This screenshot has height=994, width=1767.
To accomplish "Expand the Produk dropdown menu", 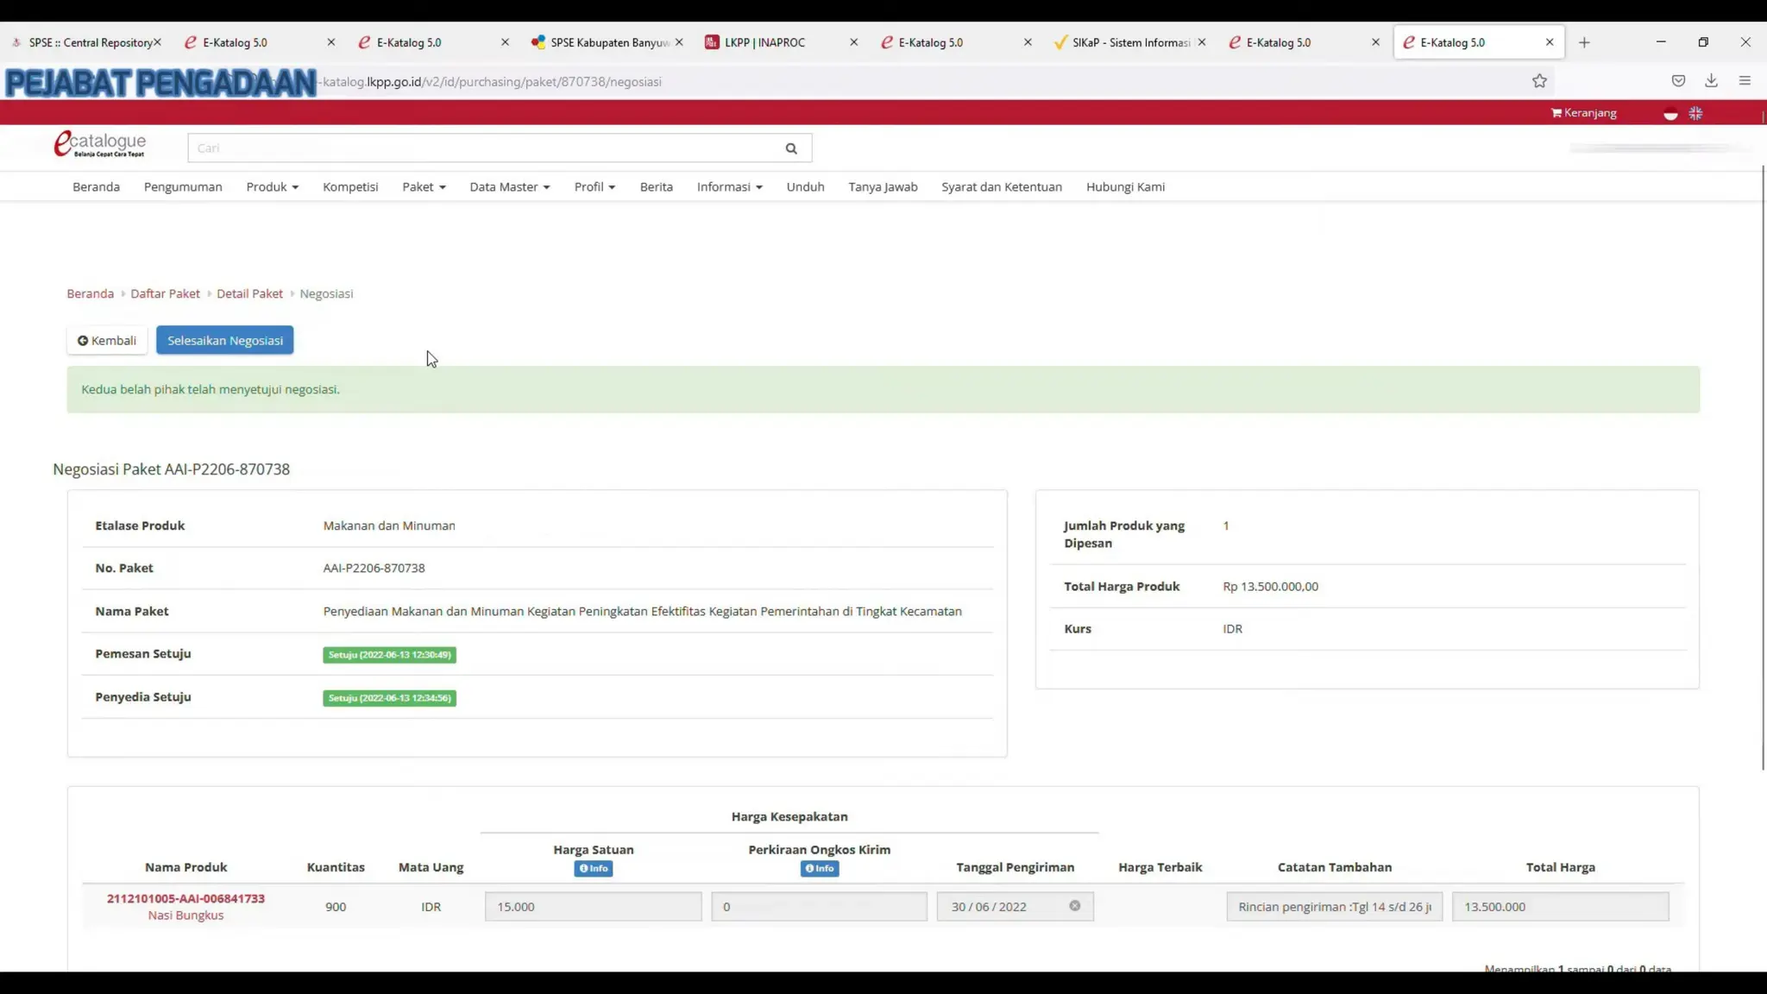I will [x=272, y=187].
